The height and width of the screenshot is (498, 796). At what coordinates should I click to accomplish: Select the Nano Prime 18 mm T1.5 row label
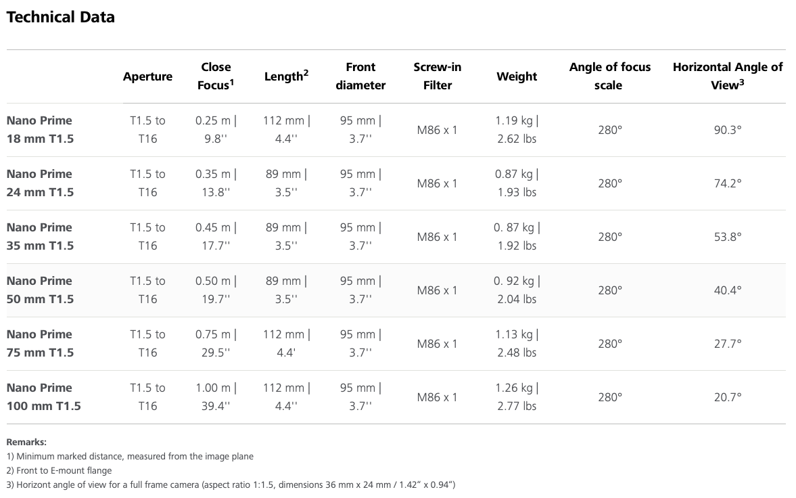[39, 129]
